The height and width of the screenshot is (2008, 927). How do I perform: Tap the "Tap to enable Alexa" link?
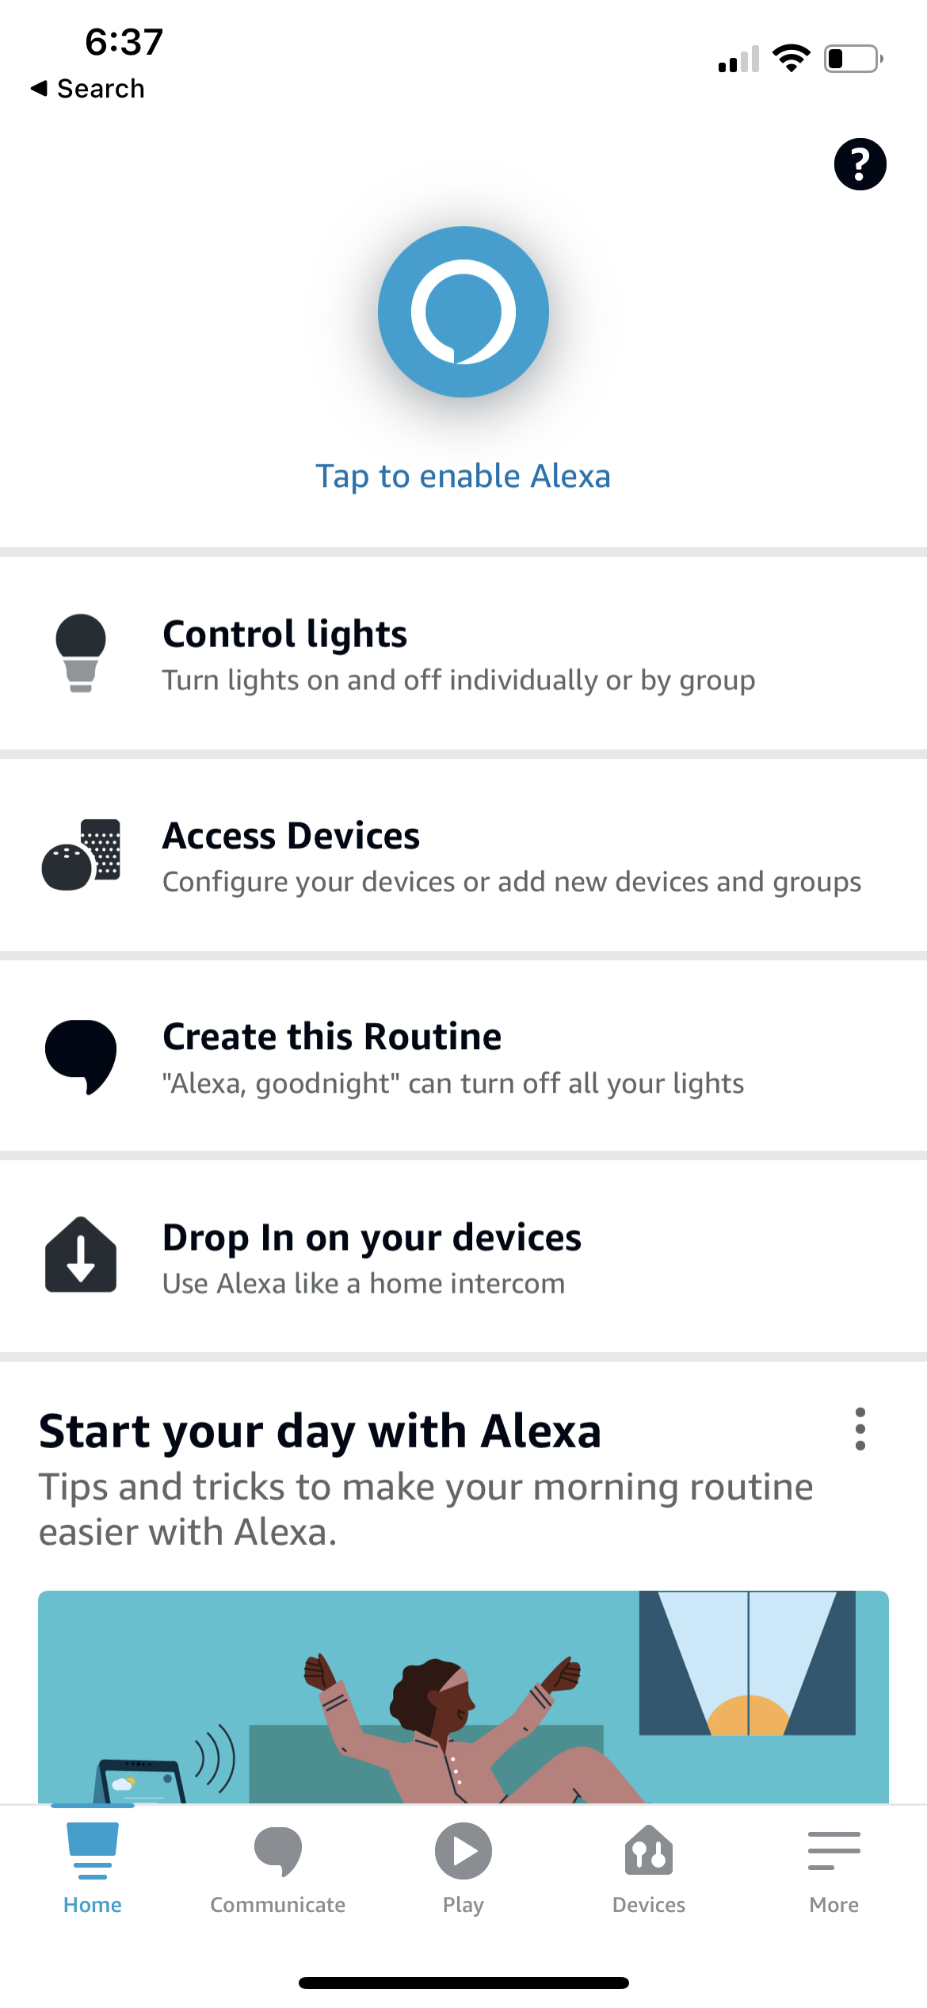(463, 477)
